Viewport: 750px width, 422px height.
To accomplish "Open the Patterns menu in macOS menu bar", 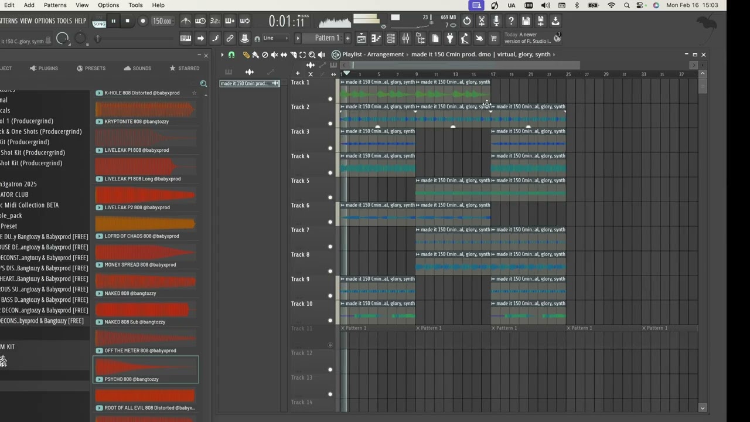I will tap(55, 5).
